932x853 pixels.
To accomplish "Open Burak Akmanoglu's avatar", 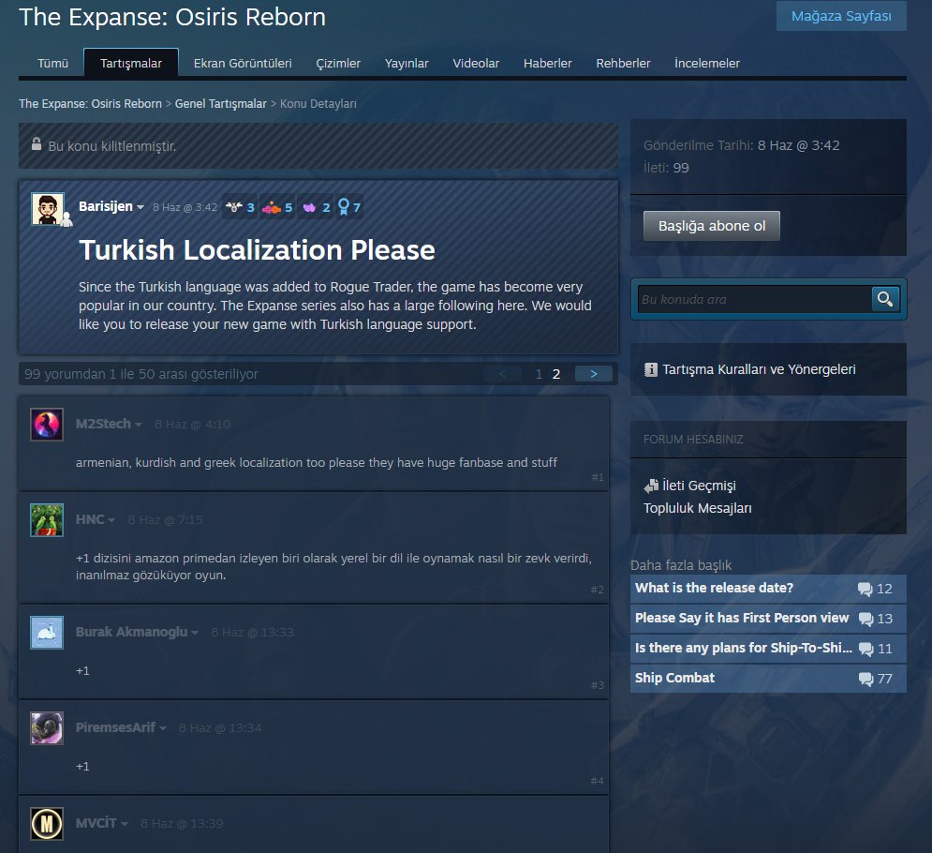I will (x=47, y=633).
